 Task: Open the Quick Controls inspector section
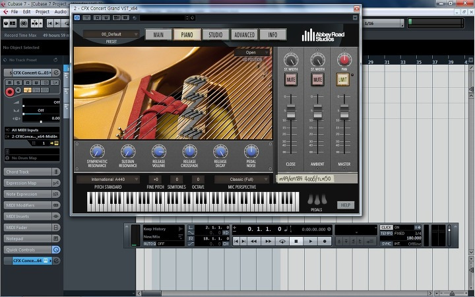click(x=32, y=249)
